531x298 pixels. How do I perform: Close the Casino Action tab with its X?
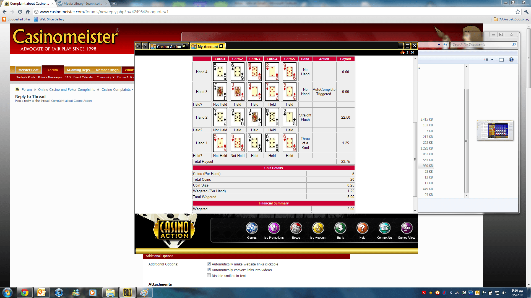point(184,46)
